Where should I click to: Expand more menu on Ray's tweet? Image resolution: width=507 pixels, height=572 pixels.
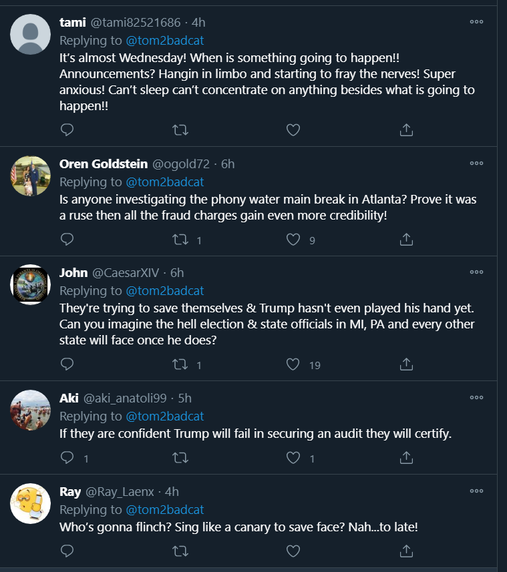pyautogui.click(x=476, y=491)
